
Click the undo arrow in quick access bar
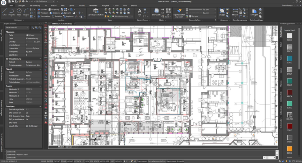pyautogui.click(x=27, y=1)
